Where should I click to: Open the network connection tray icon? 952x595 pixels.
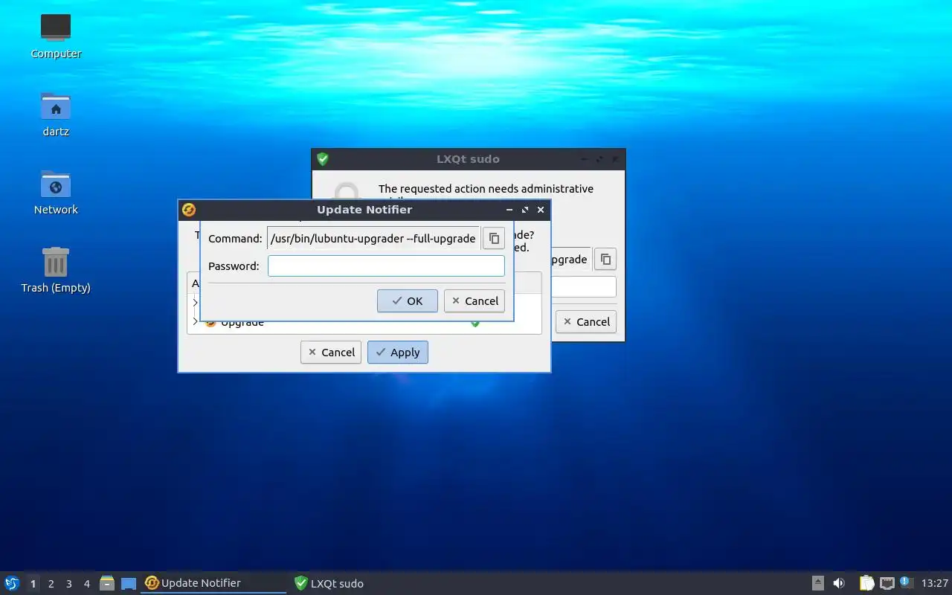tap(887, 583)
